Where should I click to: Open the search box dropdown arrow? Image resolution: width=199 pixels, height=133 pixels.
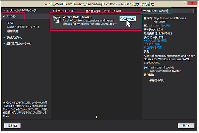(x=195, y=11)
